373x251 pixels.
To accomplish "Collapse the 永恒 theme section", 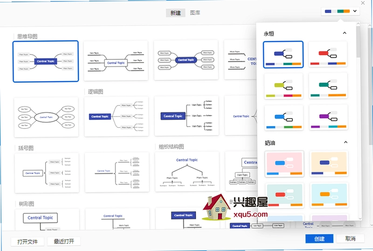I will coord(345,33).
